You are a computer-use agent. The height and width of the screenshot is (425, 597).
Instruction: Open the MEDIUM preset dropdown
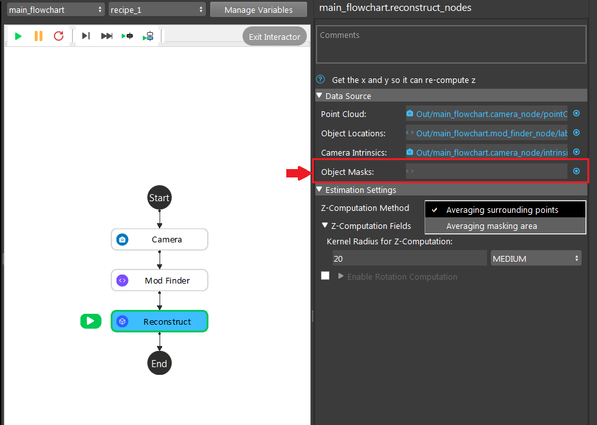pyautogui.click(x=536, y=258)
